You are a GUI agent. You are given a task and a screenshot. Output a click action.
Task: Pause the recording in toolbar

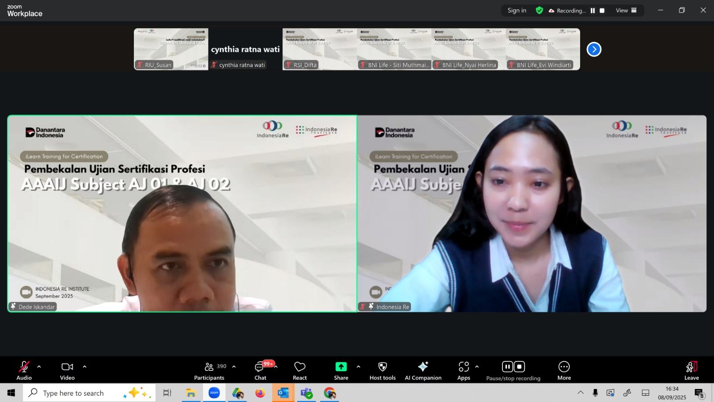tap(507, 367)
